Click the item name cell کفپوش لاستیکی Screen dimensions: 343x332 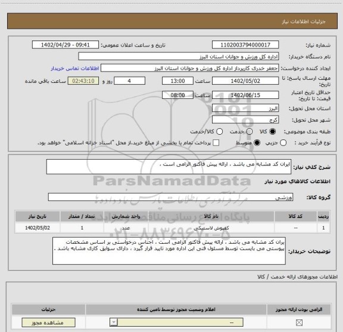211,228
